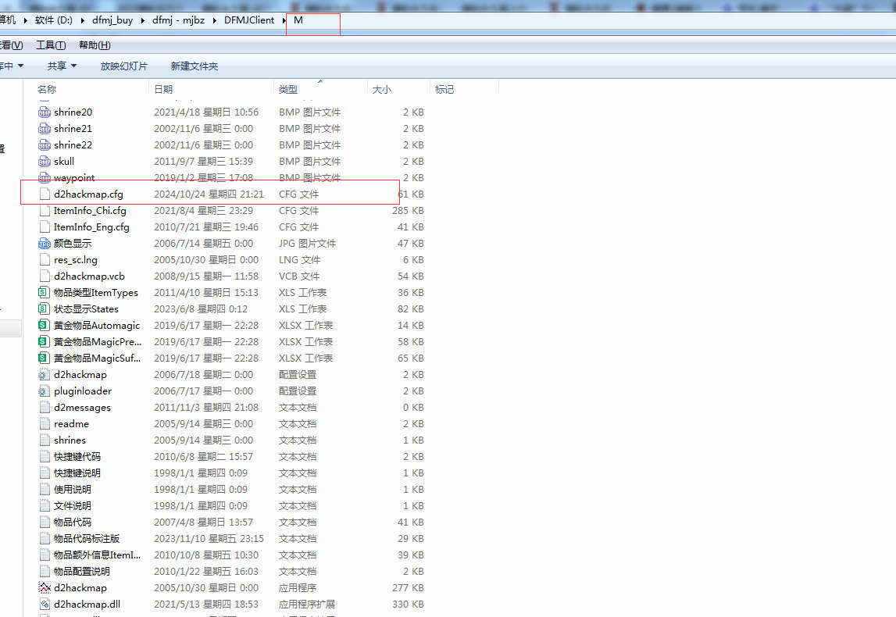
Task: Select the ItemInfo_Eng.cfg file icon
Action: coord(45,226)
